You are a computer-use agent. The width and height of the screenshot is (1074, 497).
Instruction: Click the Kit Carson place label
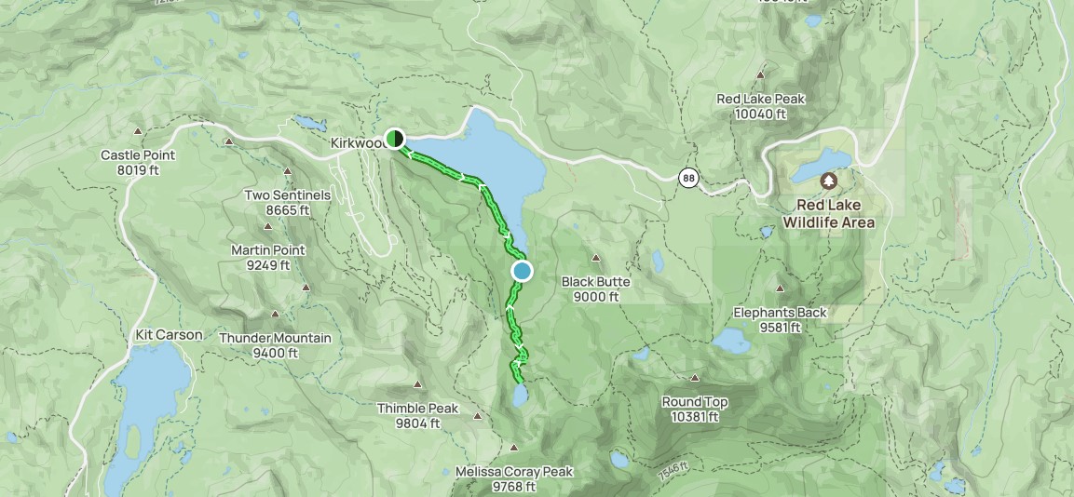click(x=169, y=335)
